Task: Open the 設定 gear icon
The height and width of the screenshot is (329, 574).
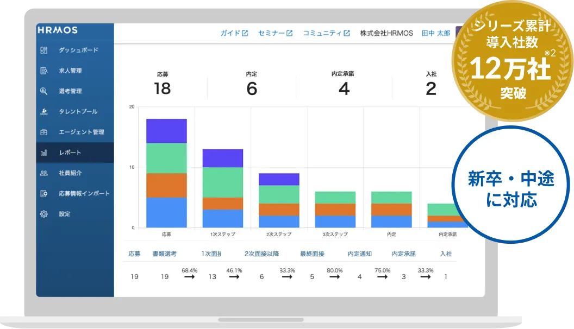Action: 43,214
